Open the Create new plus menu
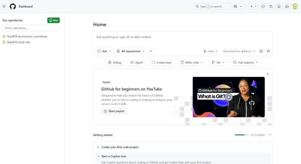The width and height of the screenshot is (301, 164). click(x=253, y=6)
